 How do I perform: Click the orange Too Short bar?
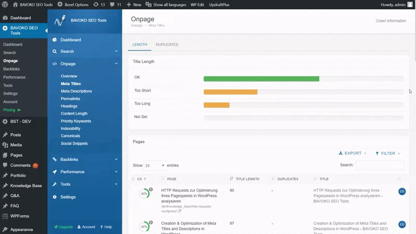point(230,92)
